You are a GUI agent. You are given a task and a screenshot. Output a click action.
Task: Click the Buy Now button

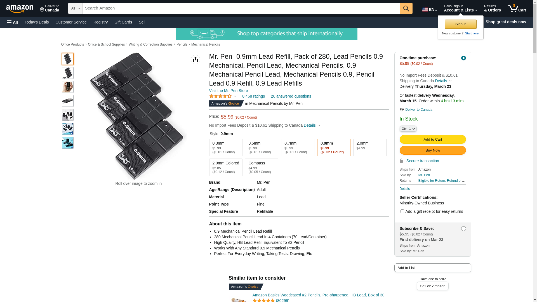(x=433, y=150)
